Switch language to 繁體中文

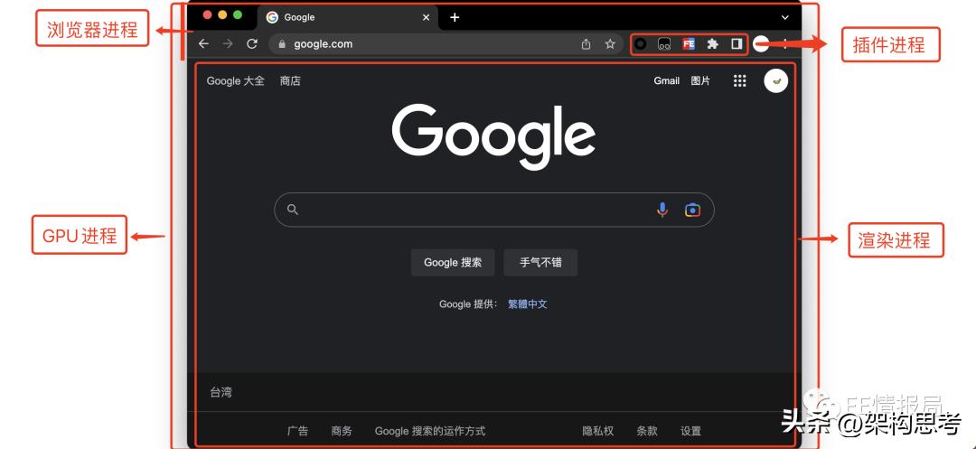click(x=527, y=304)
